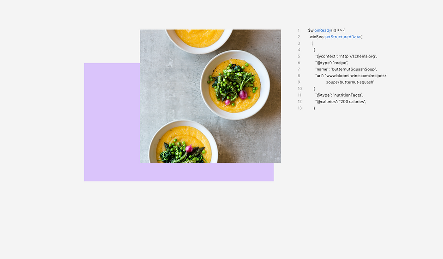
Task: Click the pink radish in center bowl
Action: (243, 95)
